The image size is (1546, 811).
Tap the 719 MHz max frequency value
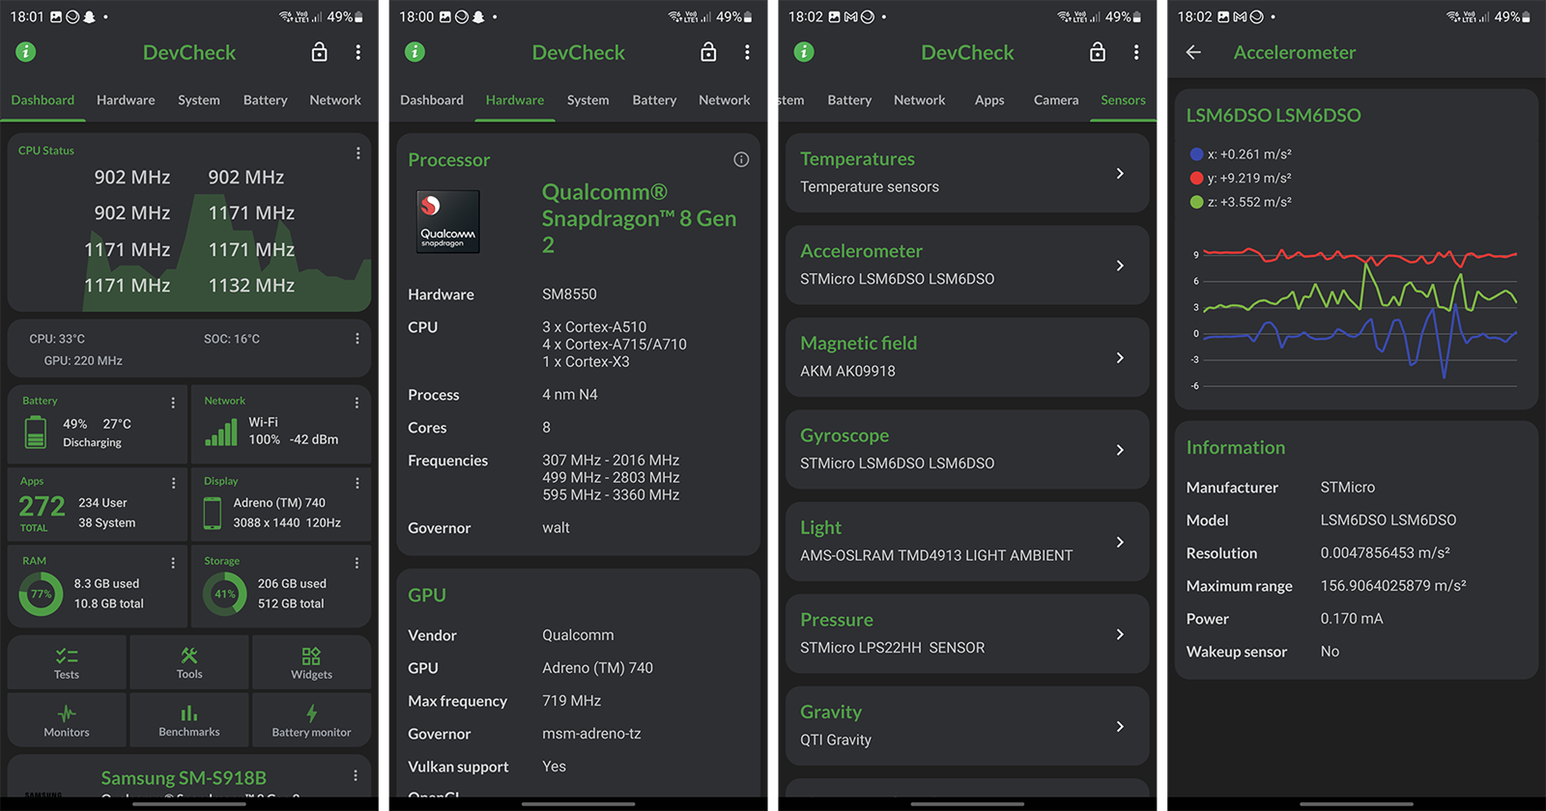tap(571, 701)
